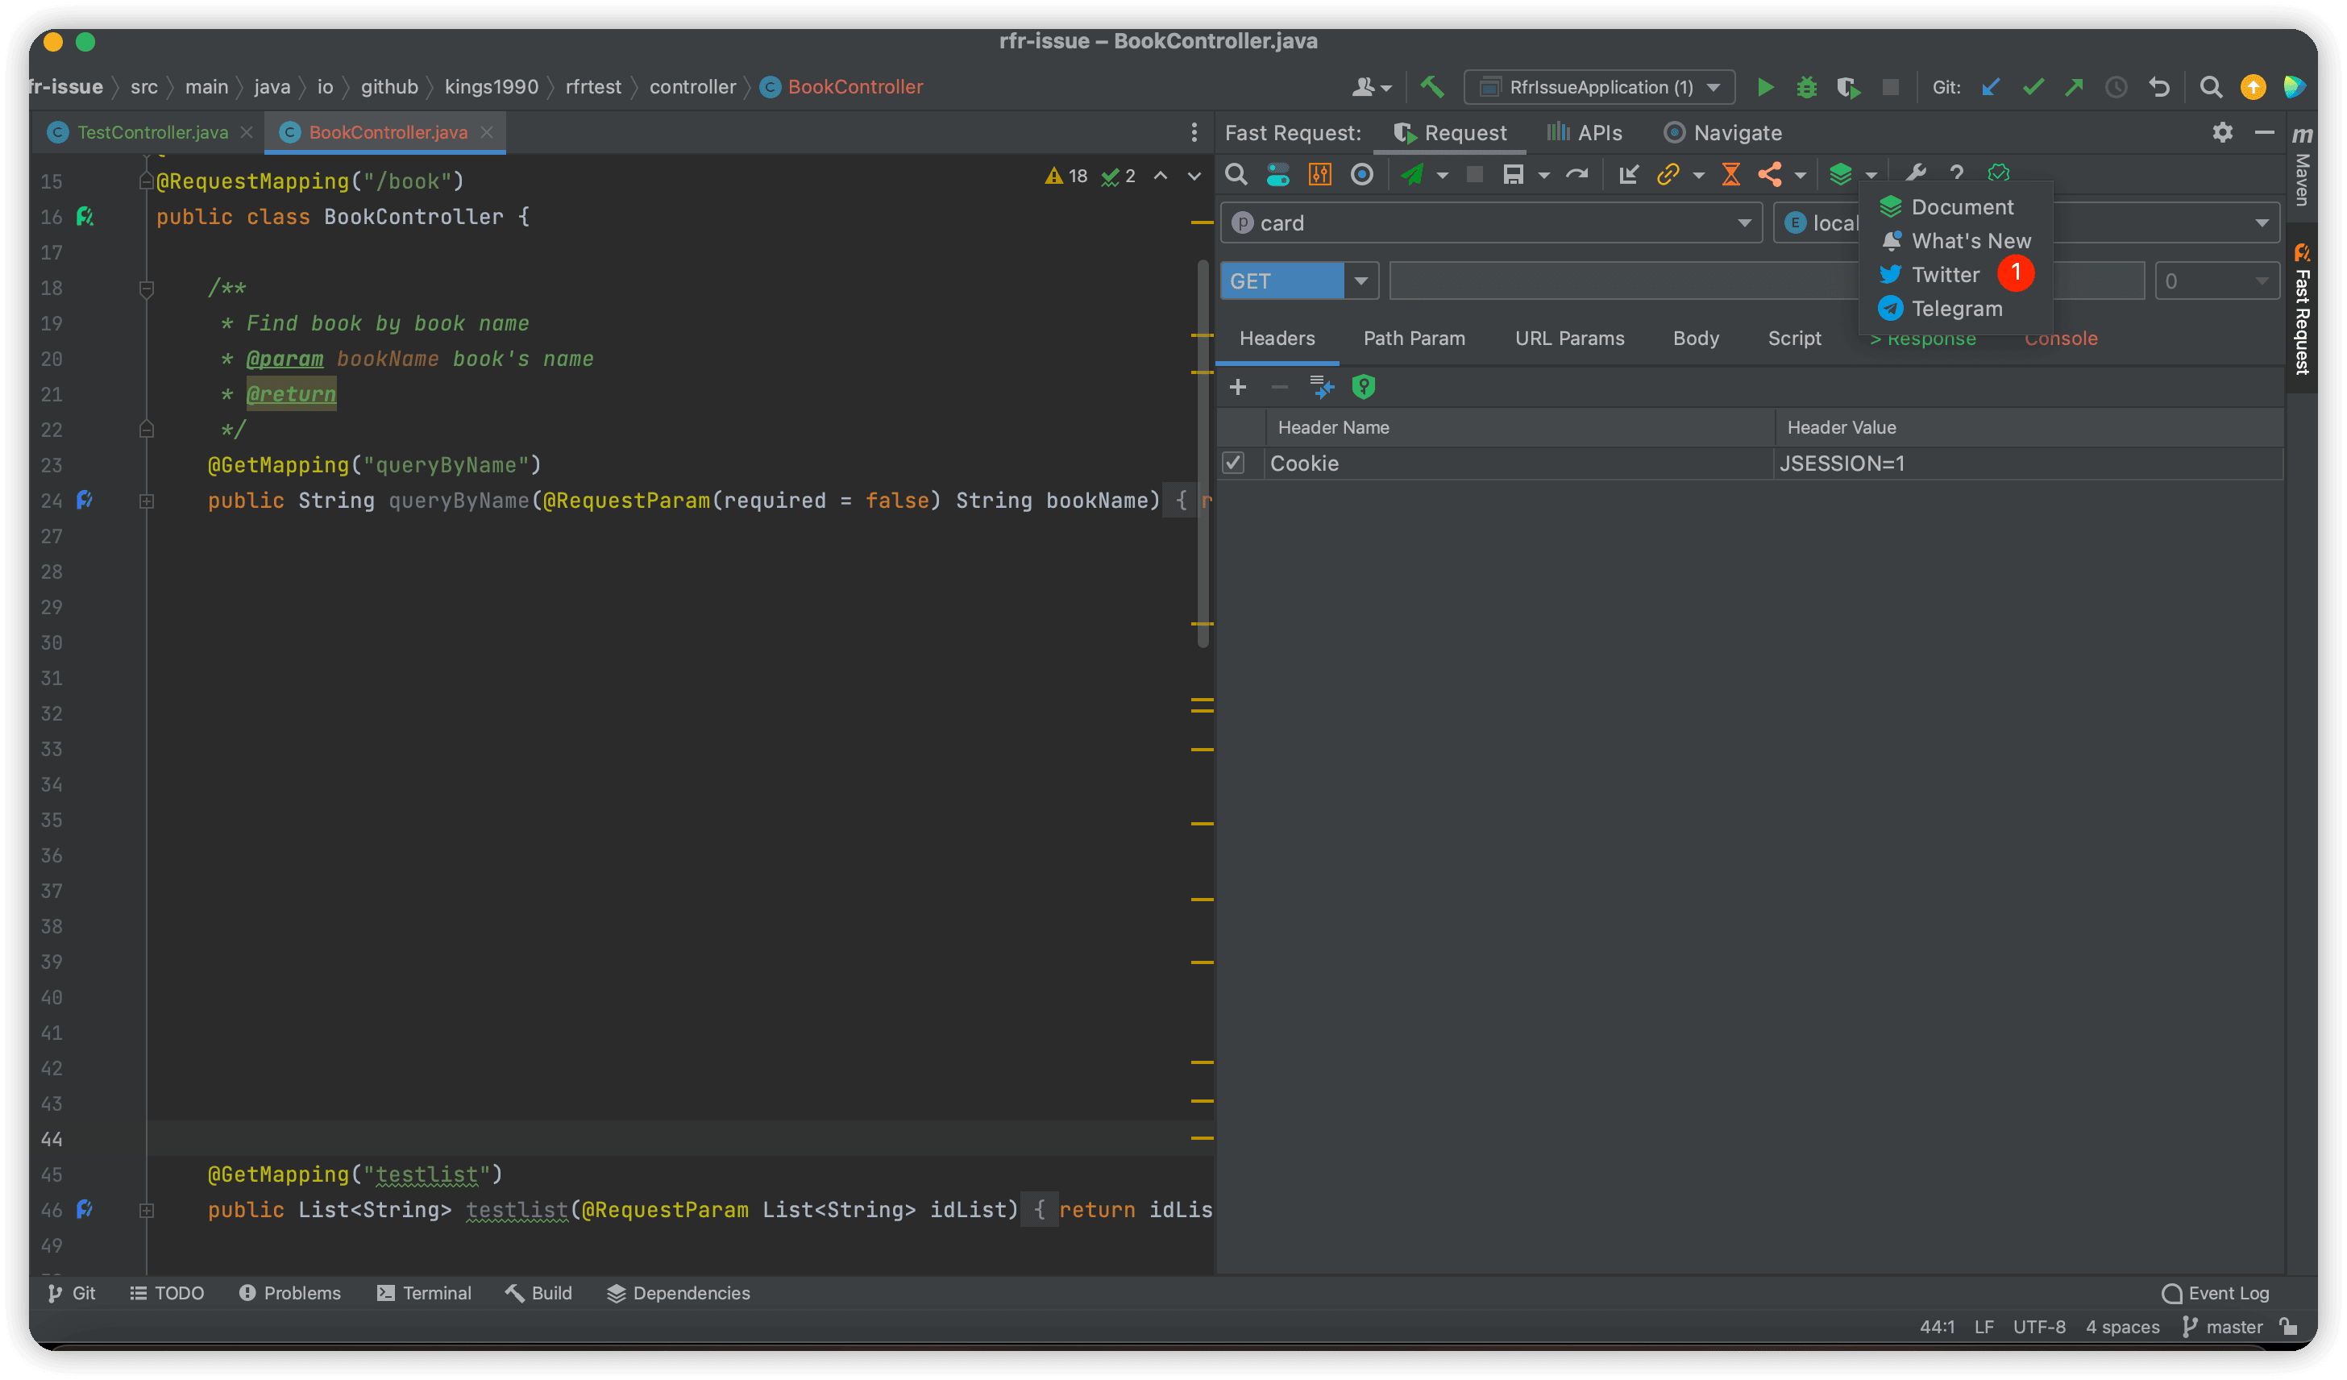Image resolution: width=2347 pixels, height=1380 pixels.
Task: Click the teal toggle switches icon
Action: (x=1277, y=174)
